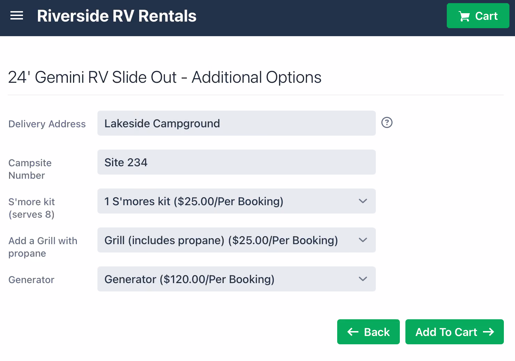The height and width of the screenshot is (361, 515).
Task: Click the shopping cart icon
Action: [464, 16]
